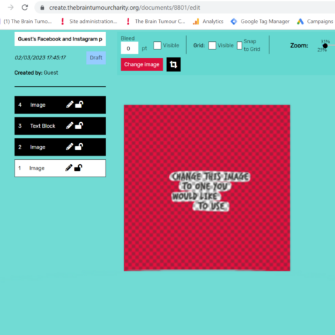The height and width of the screenshot is (335, 335).
Task: Edit the Text Block layer pencil icon
Action: click(70, 126)
